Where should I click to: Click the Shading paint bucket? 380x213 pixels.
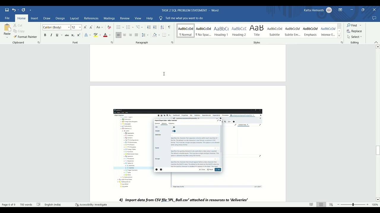pos(154,35)
